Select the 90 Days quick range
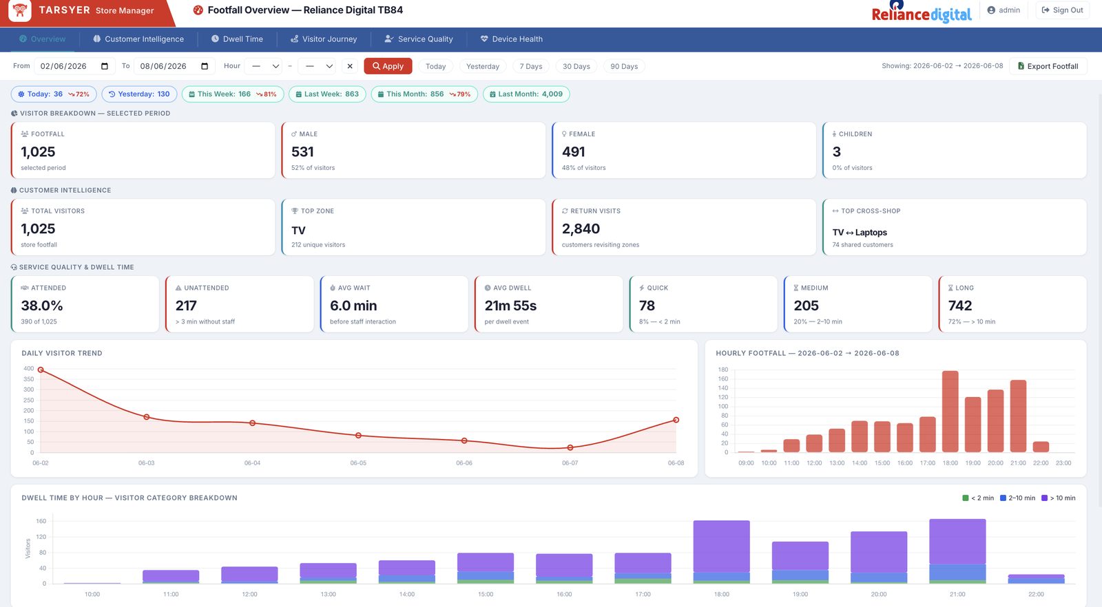Screen dimensions: 1102x607 pyautogui.click(x=624, y=66)
